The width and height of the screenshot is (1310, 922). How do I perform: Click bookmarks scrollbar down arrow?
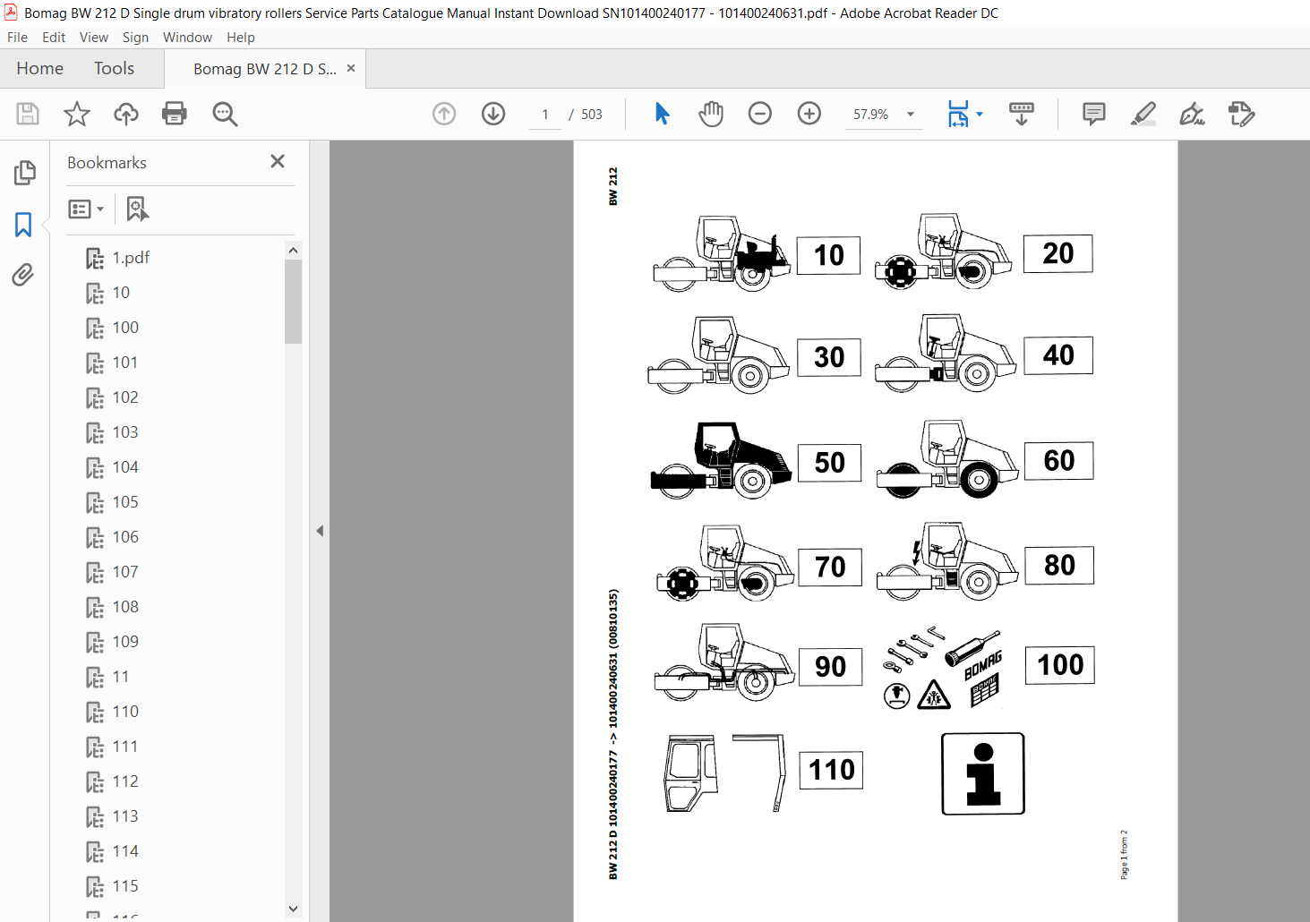pyautogui.click(x=293, y=909)
